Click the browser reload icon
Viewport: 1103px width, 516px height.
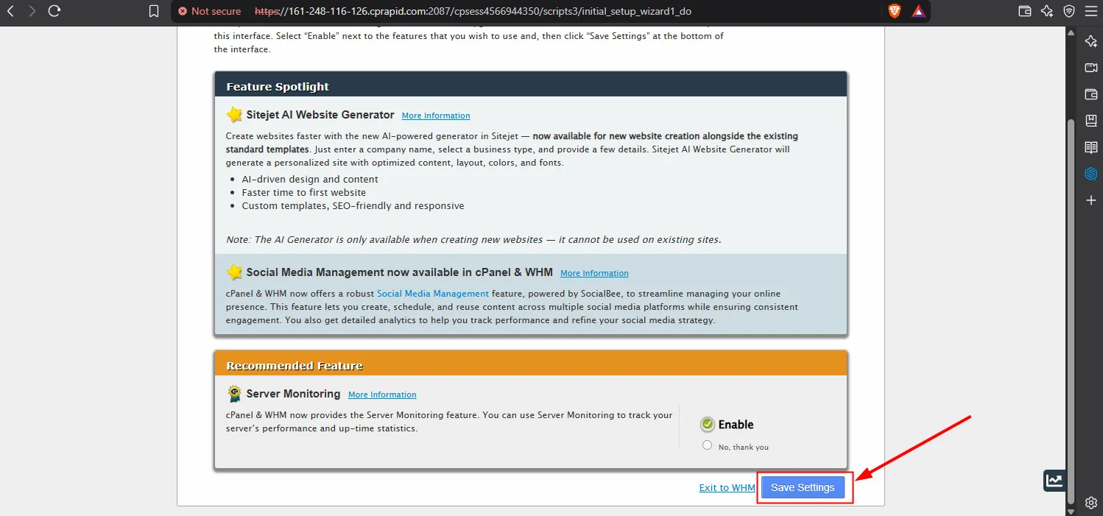54,11
